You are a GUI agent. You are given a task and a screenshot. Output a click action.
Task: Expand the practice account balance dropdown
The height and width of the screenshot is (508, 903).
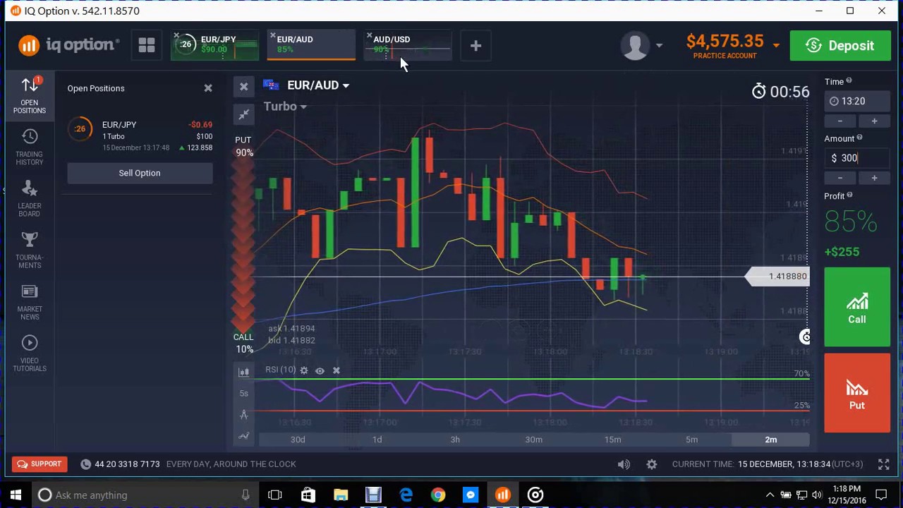coord(776,45)
